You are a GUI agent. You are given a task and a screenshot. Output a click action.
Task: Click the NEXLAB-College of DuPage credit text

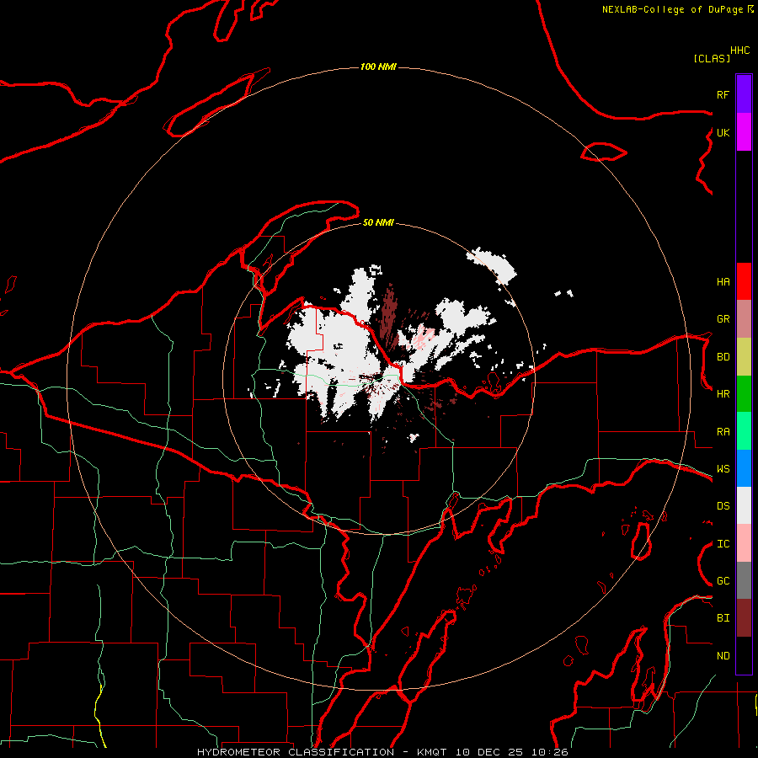pos(672,9)
